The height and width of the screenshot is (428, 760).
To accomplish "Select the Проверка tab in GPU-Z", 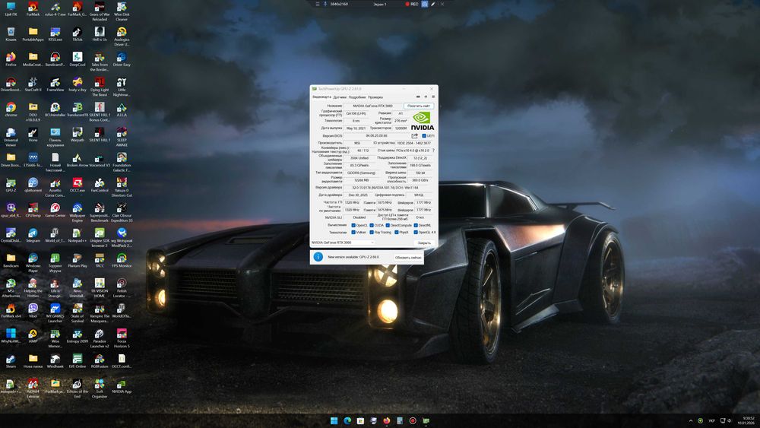I will pos(375,97).
